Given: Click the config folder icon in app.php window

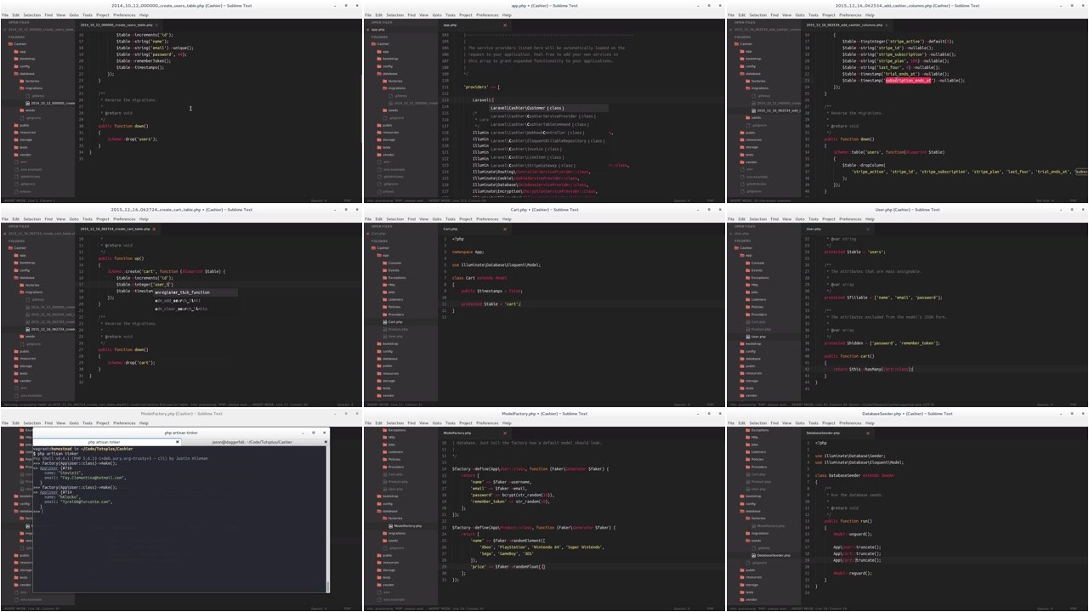Looking at the screenshot, I should click(x=379, y=66).
